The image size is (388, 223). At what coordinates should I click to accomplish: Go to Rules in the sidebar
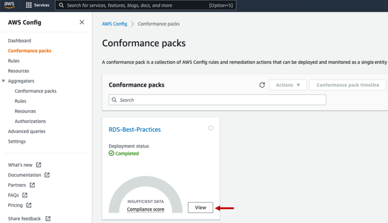[14, 61]
